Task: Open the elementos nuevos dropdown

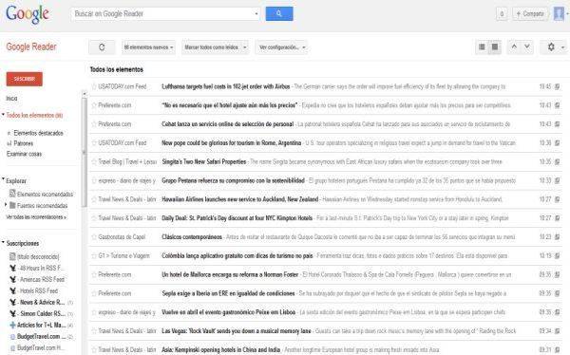Action: [149, 47]
